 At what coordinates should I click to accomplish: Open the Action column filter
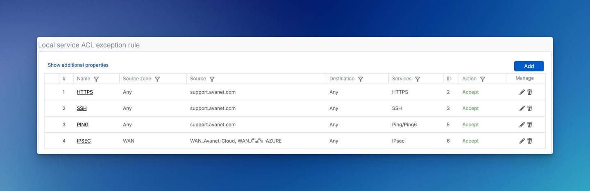point(483,79)
